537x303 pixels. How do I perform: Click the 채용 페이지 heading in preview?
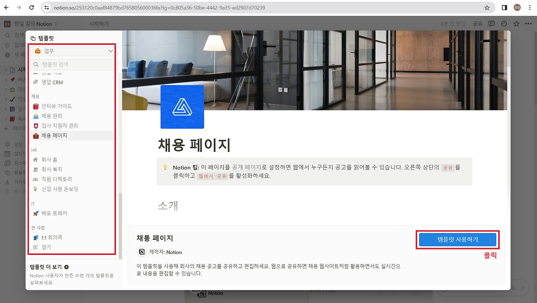pyautogui.click(x=194, y=145)
